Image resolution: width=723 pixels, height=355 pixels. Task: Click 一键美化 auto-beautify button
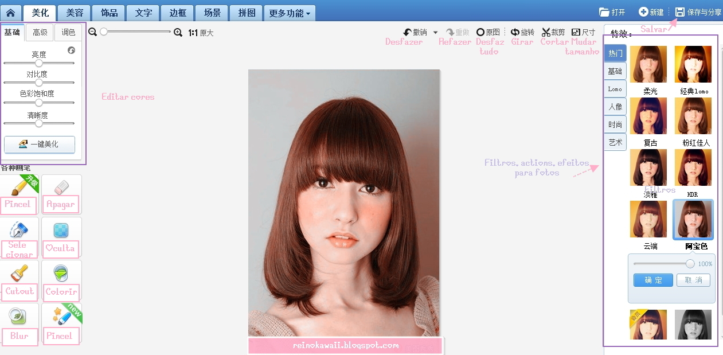point(40,145)
